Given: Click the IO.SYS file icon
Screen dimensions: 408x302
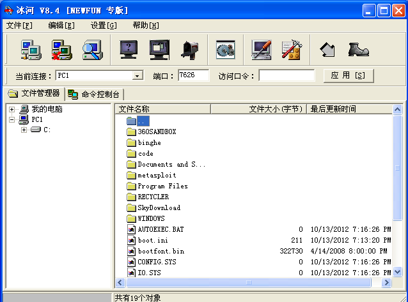Looking at the screenshot, I should click(x=132, y=273).
